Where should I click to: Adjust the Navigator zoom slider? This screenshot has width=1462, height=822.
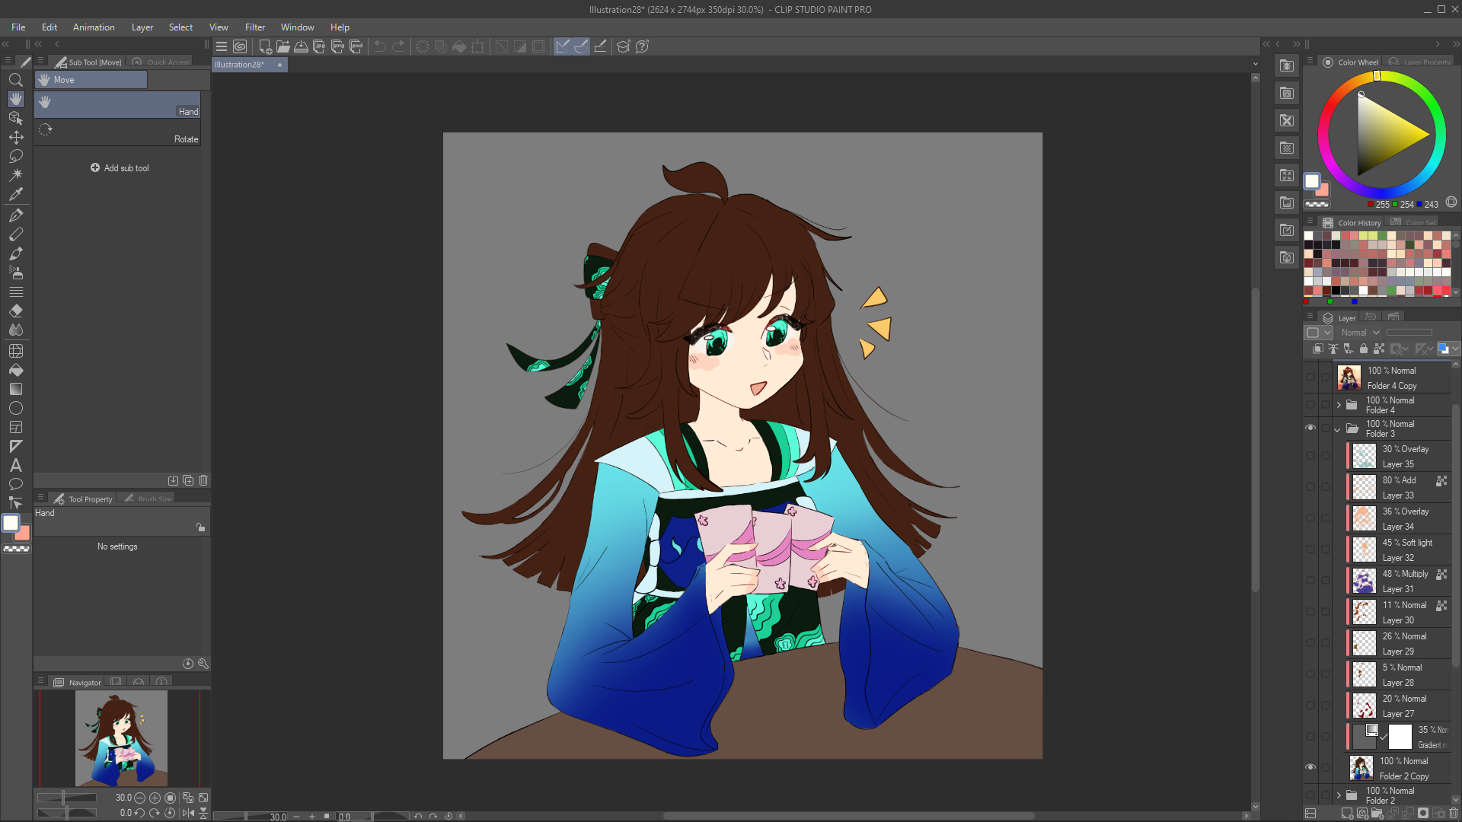(67, 798)
